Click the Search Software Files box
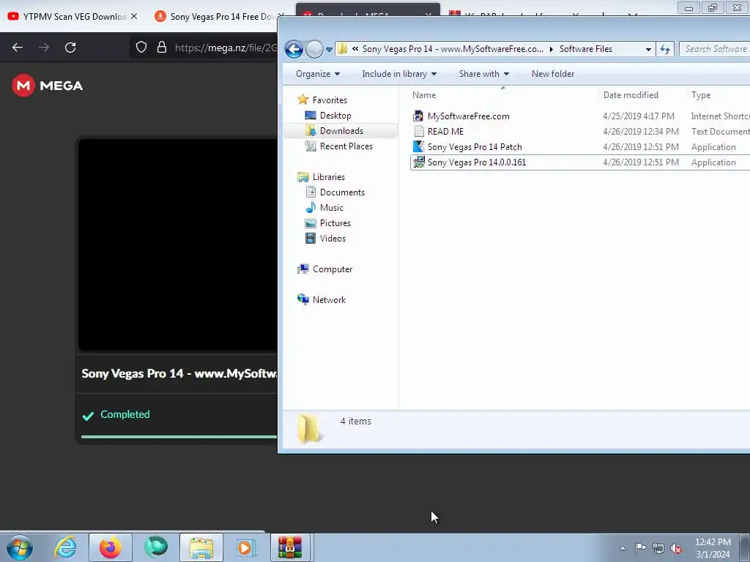This screenshot has height=562, width=750. (715, 49)
